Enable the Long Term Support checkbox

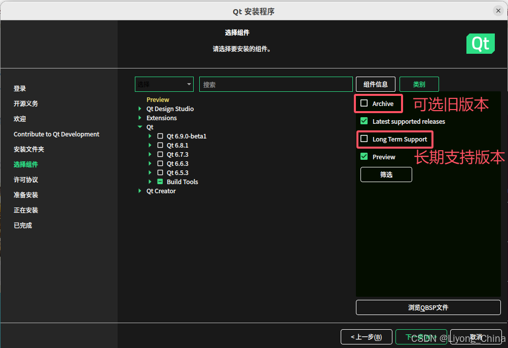[x=364, y=138]
